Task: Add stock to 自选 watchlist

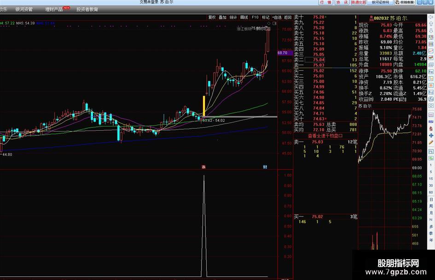Action: pos(277,17)
